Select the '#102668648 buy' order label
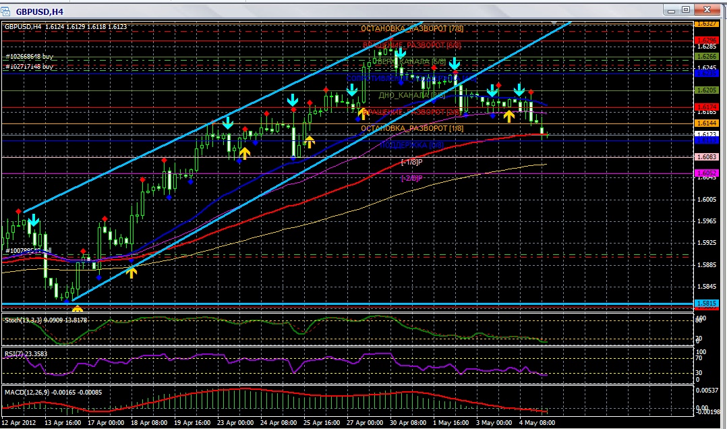The image size is (727, 429). click(x=29, y=57)
